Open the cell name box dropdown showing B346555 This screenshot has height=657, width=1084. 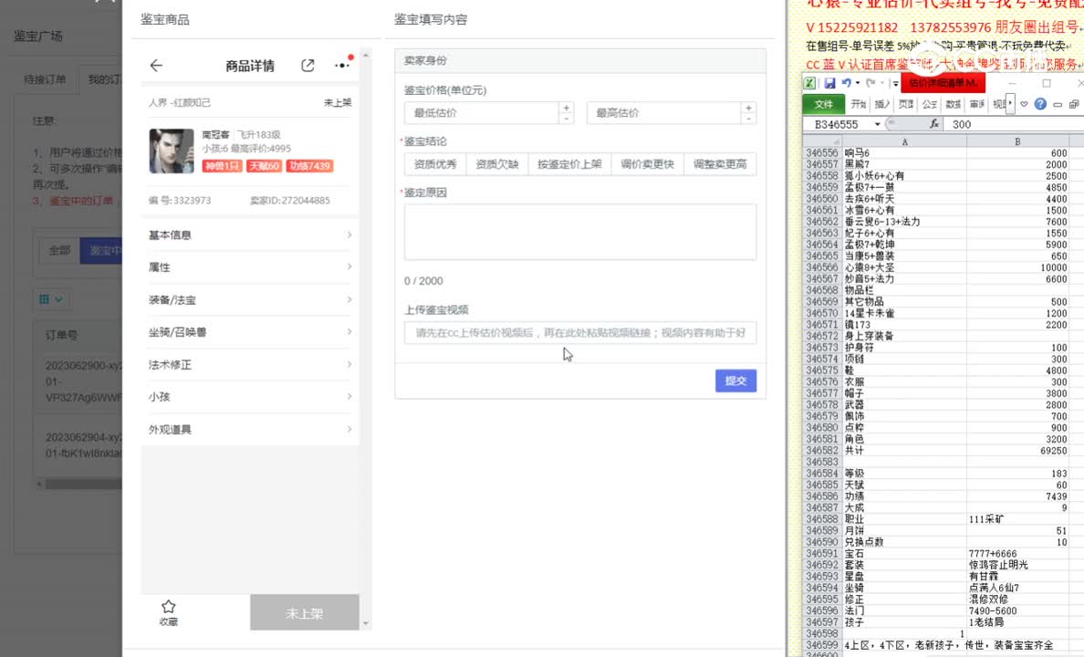tap(878, 123)
